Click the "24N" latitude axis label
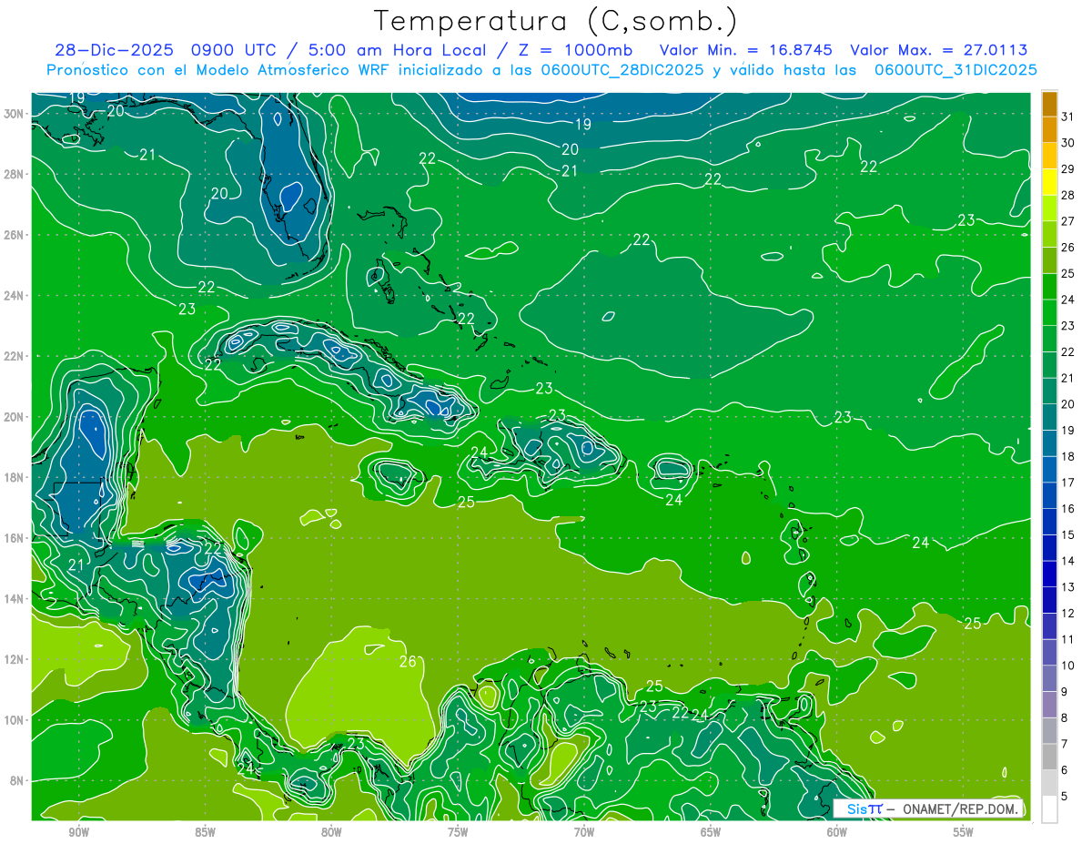Viewport: 1092px width, 844px height. coord(15,295)
